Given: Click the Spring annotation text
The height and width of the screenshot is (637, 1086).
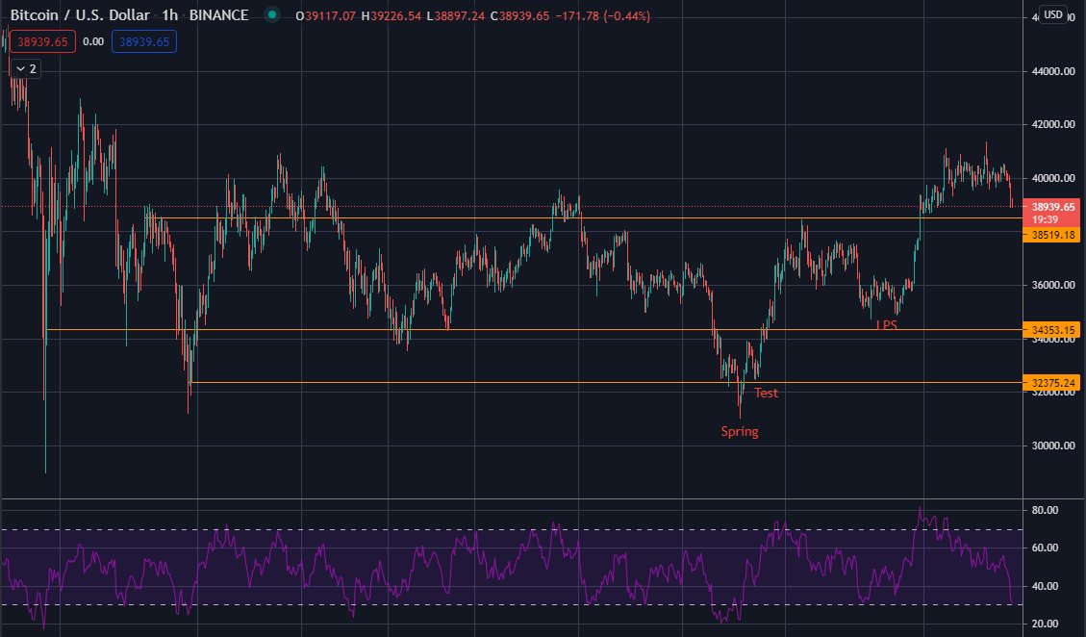Looking at the screenshot, I should (741, 431).
